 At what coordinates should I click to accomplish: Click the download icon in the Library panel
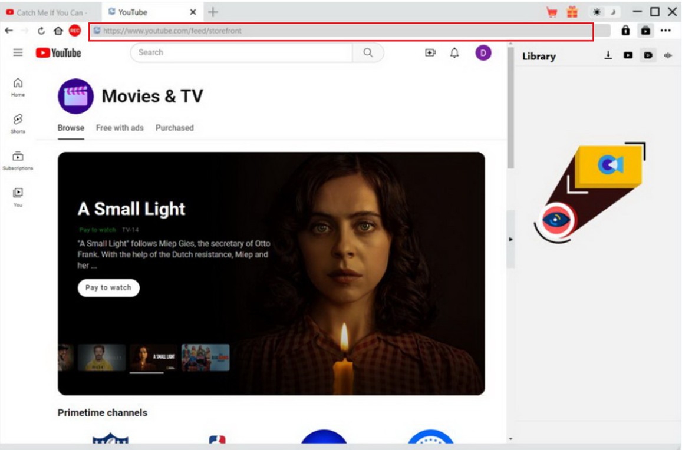608,56
